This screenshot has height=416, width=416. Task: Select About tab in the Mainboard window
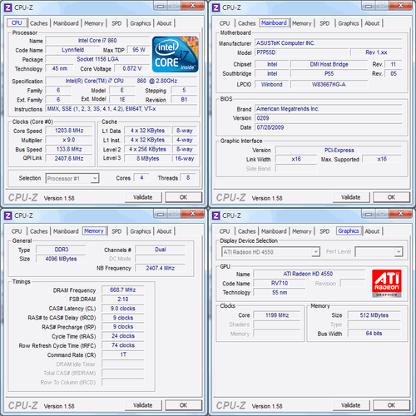(372, 23)
